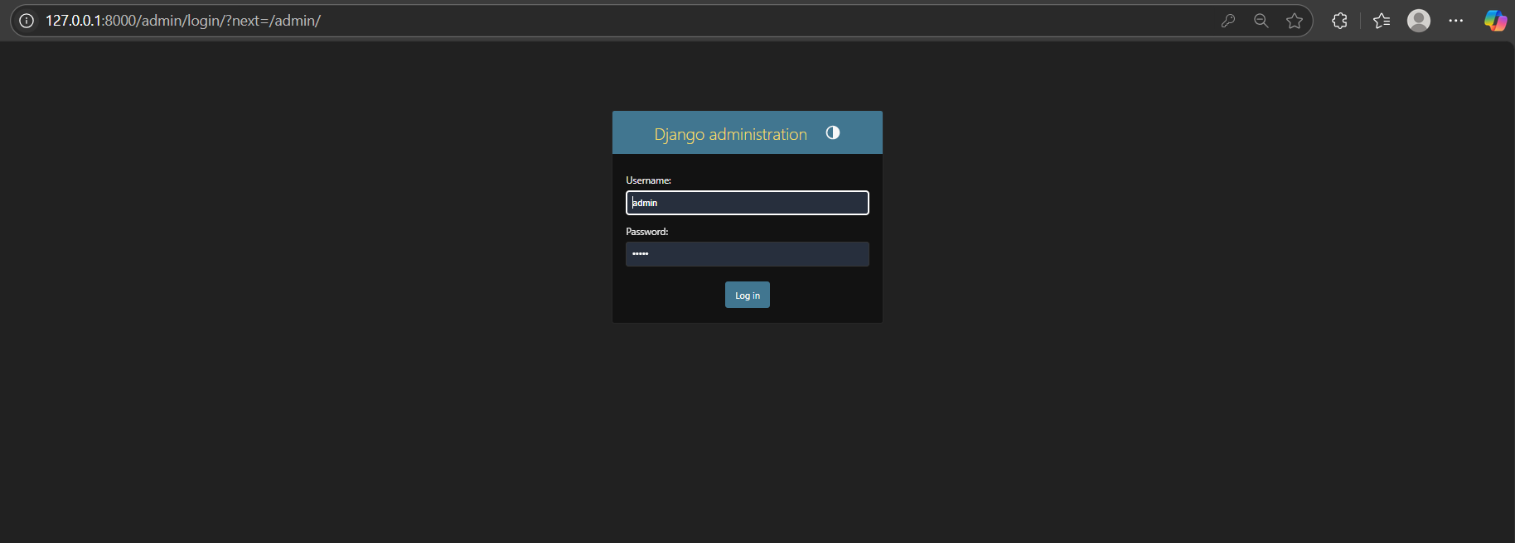Open the browser Extensions icon
The width and height of the screenshot is (1515, 543).
click(x=1339, y=21)
